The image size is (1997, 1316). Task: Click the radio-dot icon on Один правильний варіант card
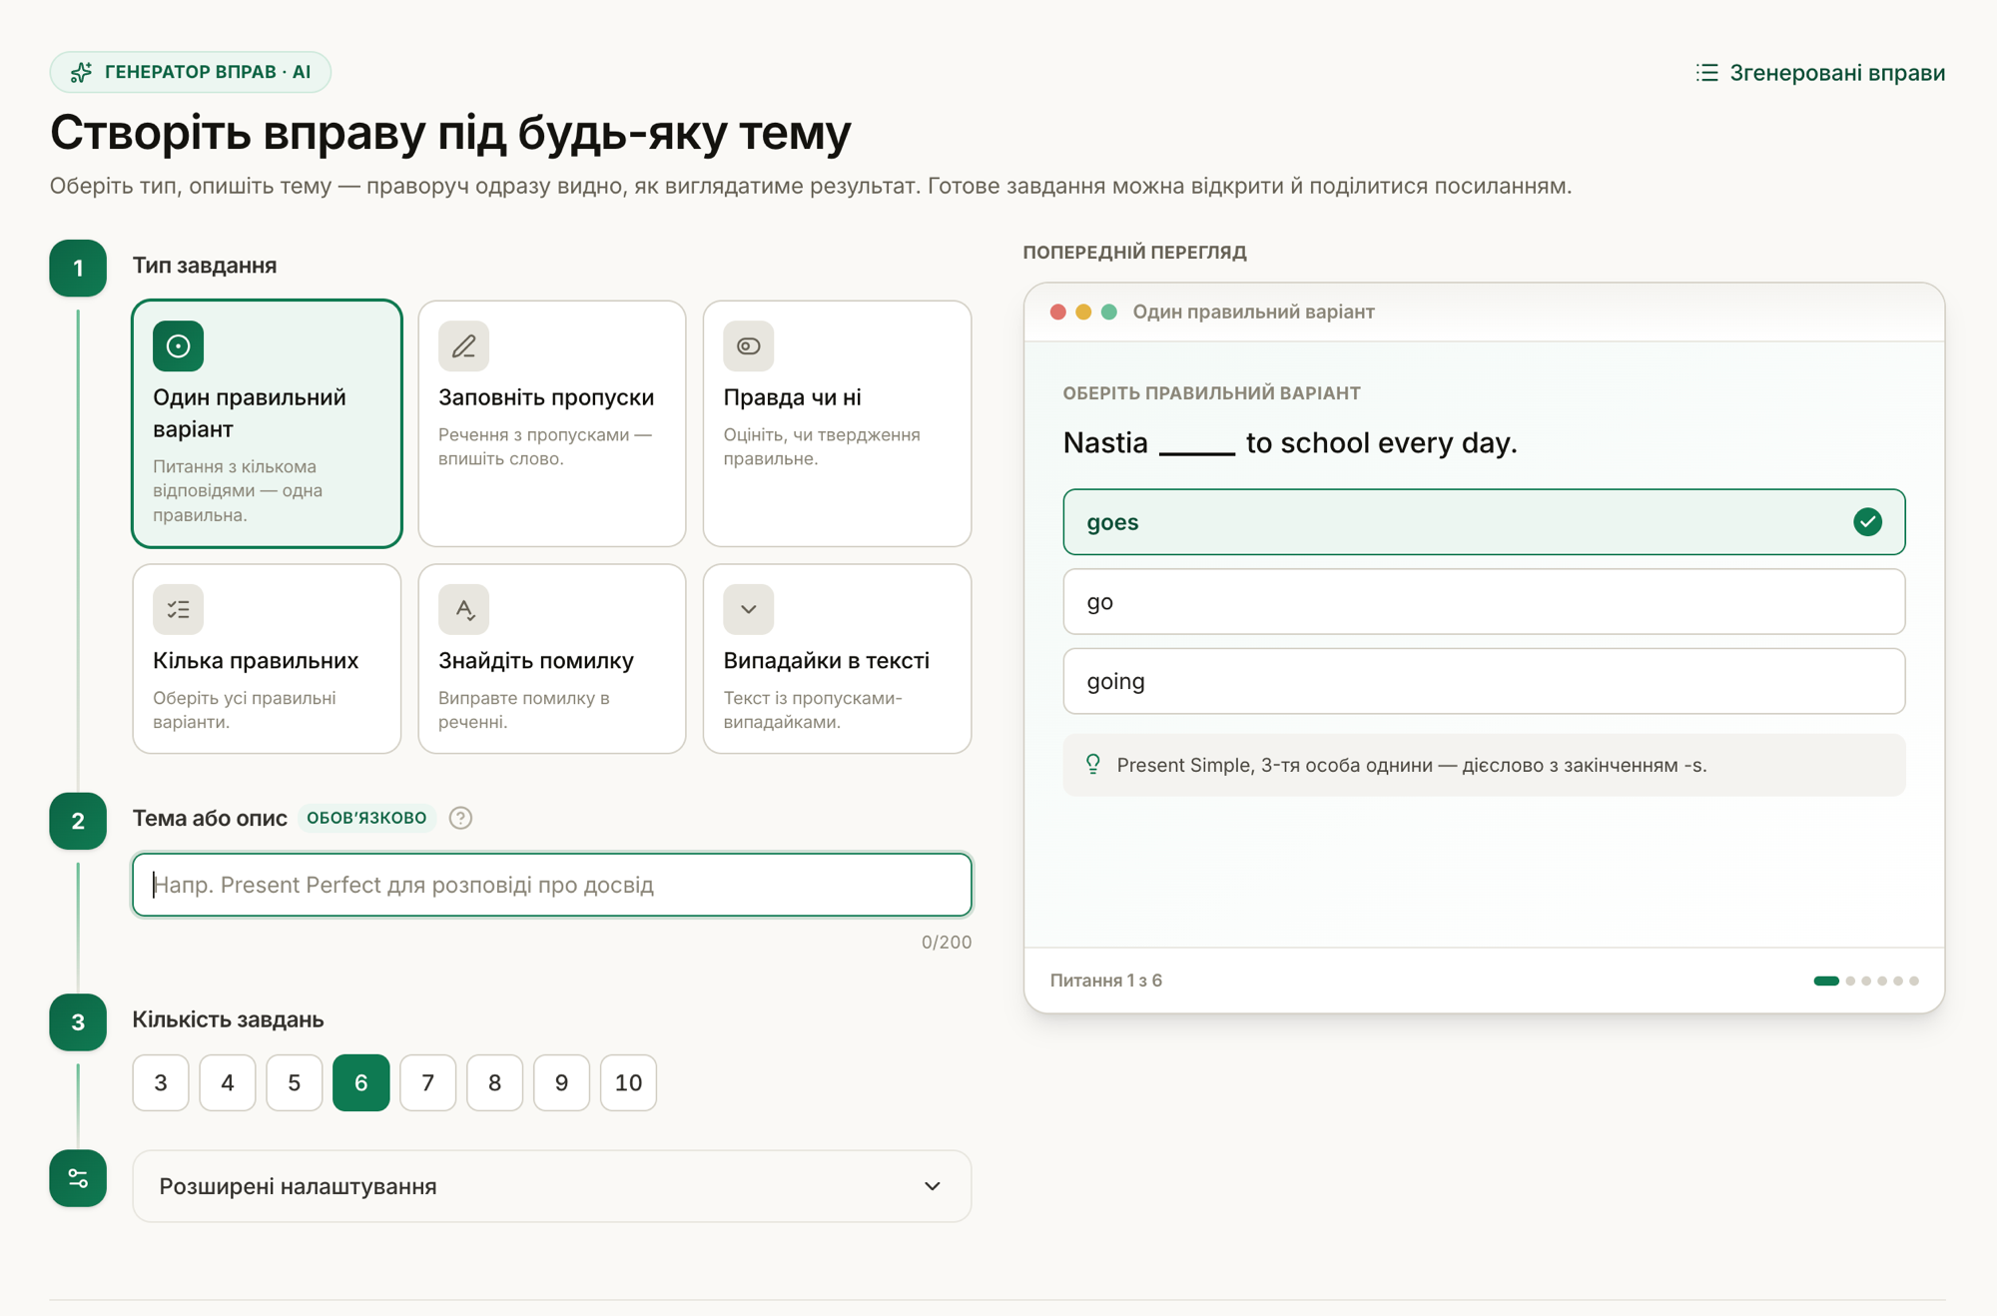click(179, 345)
